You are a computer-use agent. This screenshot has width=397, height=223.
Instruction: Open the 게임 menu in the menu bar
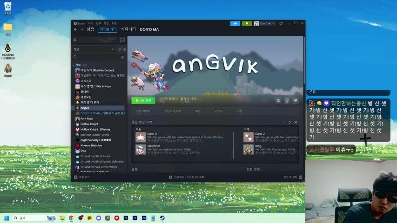(106, 24)
